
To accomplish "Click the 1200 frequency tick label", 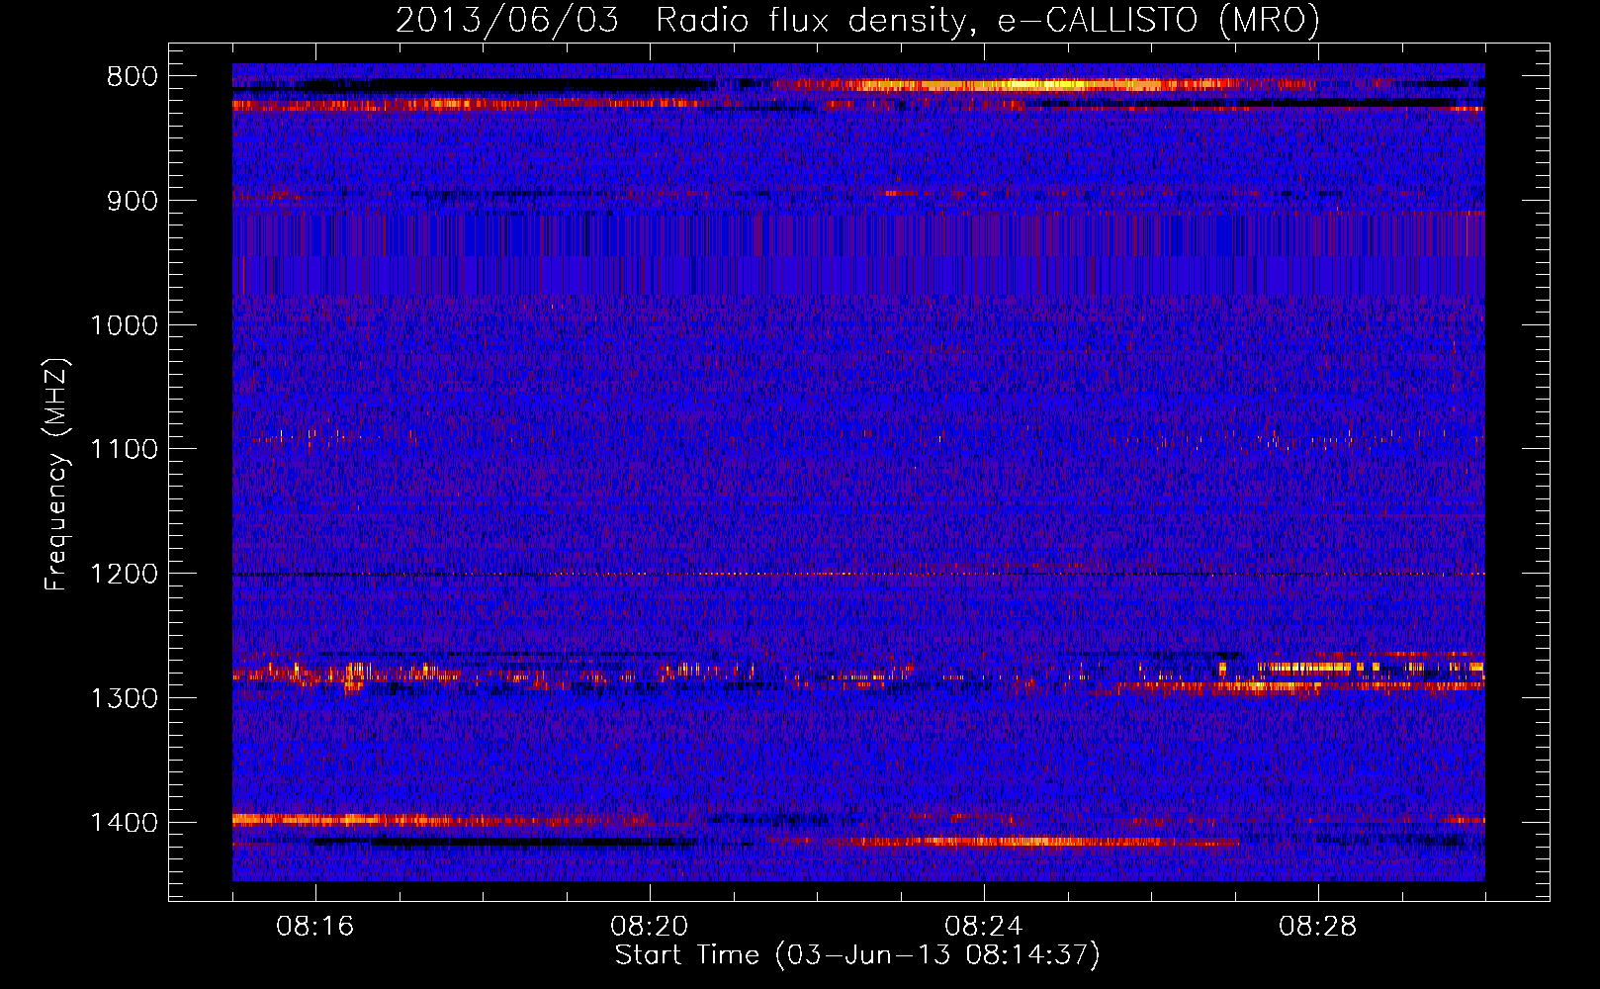I will (x=124, y=575).
